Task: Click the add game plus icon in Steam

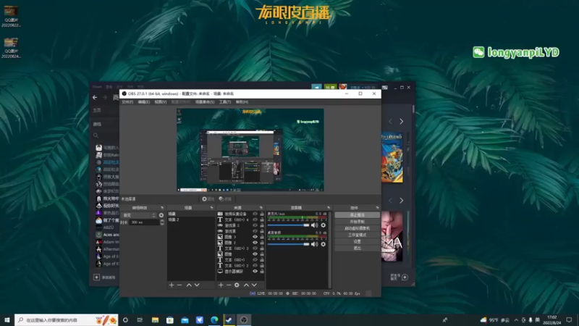Action: [x=96, y=277]
